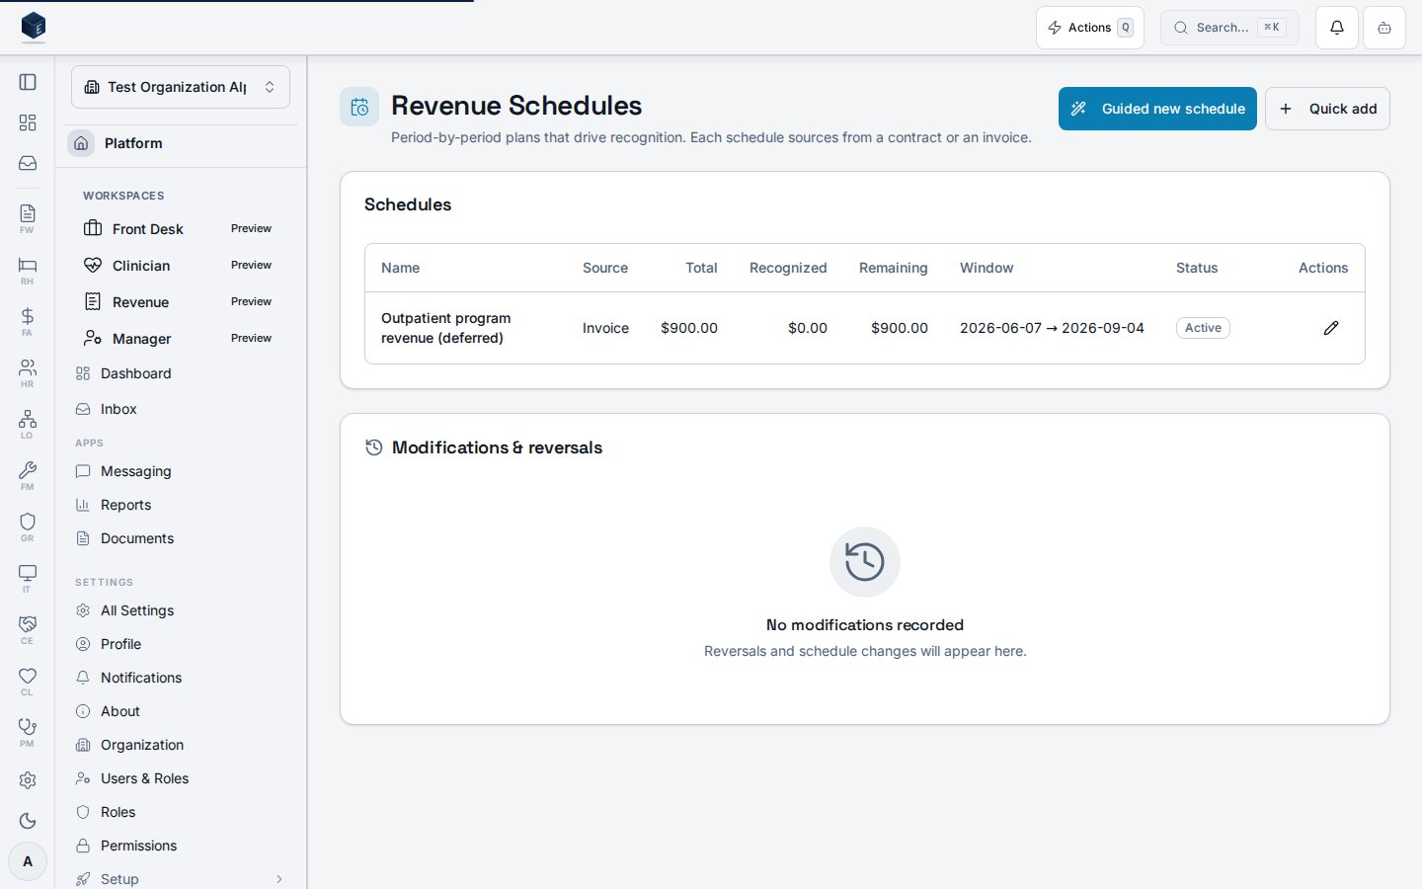The image size is (1422, 889).
Task: Open the LO network module icon
Action: [x=28, y=424]
